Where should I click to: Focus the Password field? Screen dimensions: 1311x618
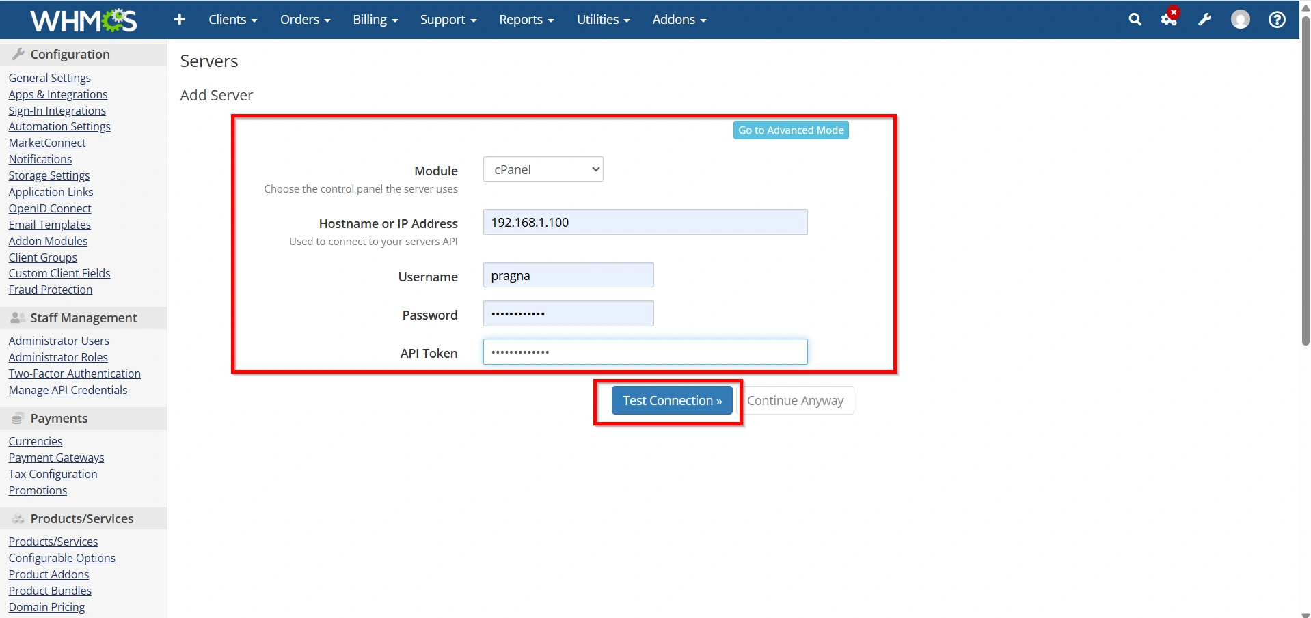(x=569, y=314)
